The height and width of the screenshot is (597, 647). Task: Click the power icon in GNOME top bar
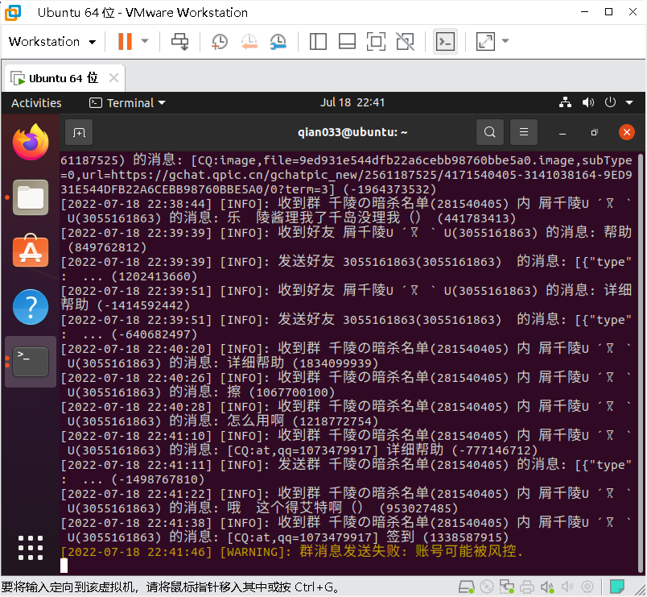tap(610, 102)
